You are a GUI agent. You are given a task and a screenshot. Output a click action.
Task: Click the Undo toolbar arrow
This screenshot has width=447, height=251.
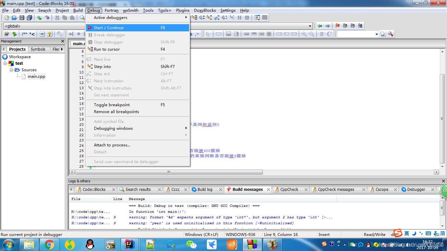tap(40, 18)
